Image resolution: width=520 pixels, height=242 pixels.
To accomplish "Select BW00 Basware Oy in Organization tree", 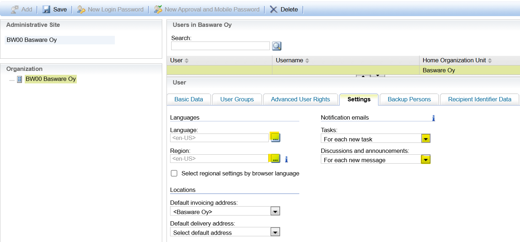I will 51,79.
